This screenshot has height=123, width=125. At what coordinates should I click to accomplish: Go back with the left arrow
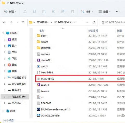(x=4, y=22)
